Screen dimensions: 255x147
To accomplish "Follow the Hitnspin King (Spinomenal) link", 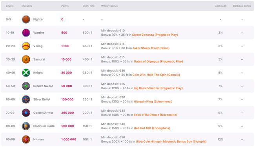I will (153, 101).
